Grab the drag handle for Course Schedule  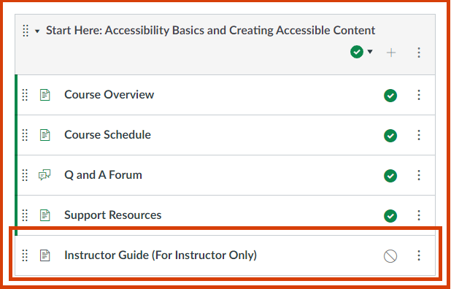tap(25, 135)
